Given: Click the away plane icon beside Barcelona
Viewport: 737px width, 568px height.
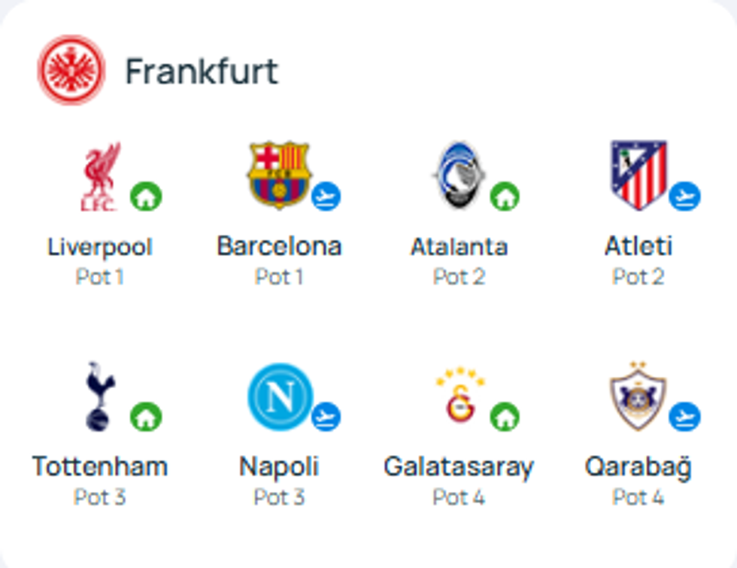Looking at the screenshot, I should [326, 197].
